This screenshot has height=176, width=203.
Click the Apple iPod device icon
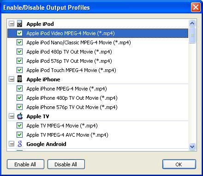pyautogui.click(x=19, y=24)
